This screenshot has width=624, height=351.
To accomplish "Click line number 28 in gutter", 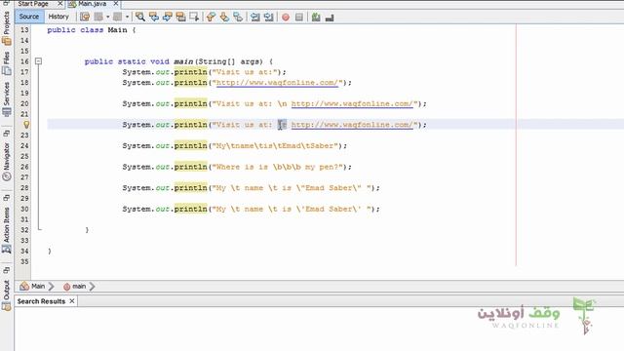I will [x=24, y=188].
